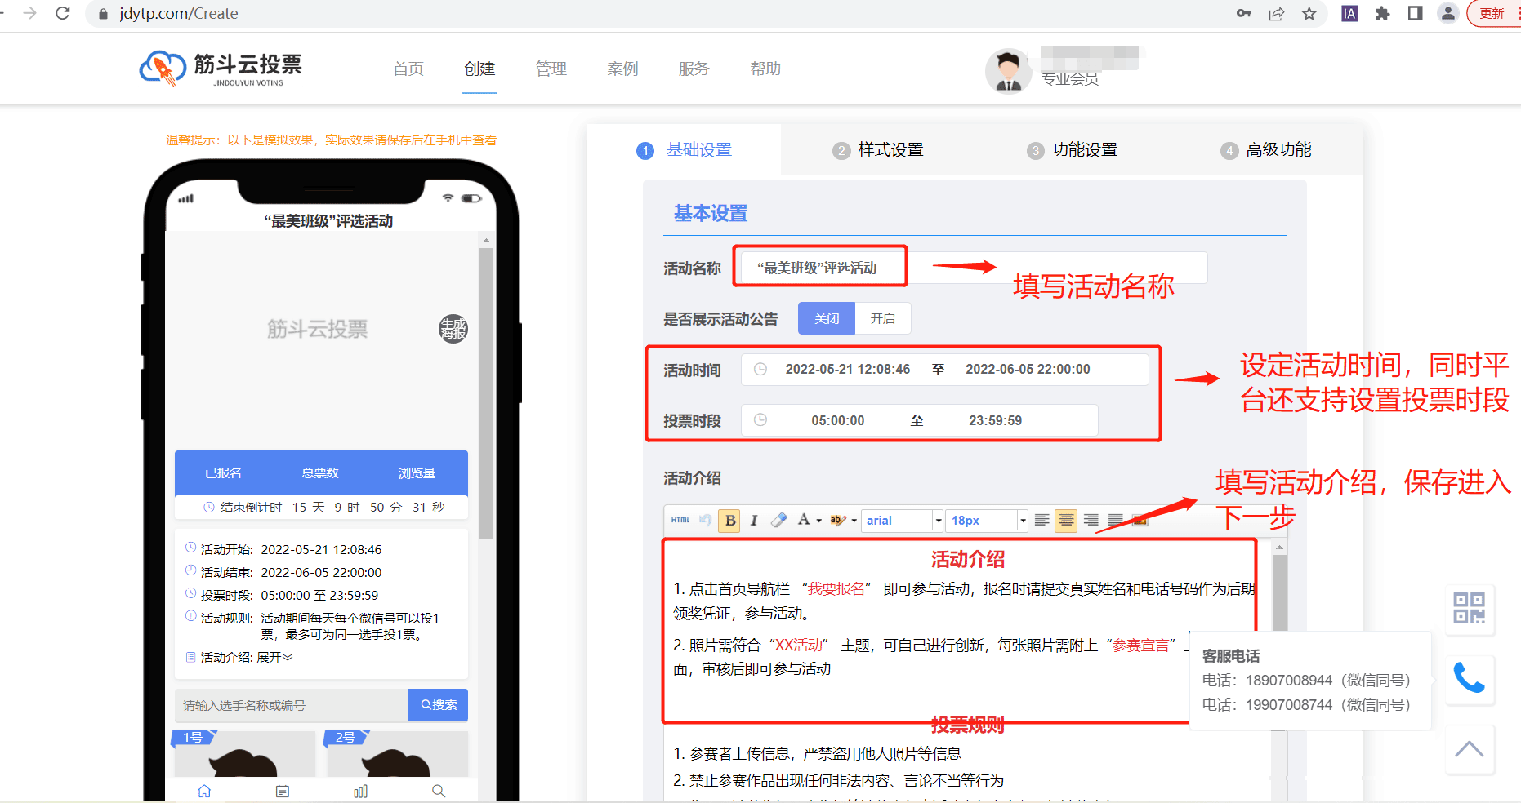
Task: Align text right in editor
Action: [1091, 520]
